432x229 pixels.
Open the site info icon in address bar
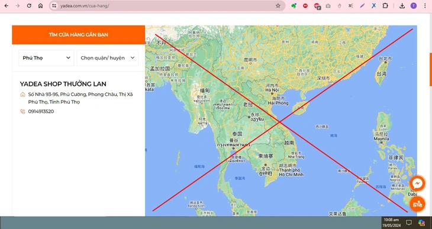click(x=54, y=5)
